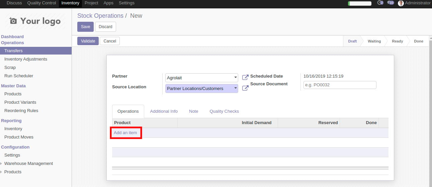The width and height of the screenshot is (432, 187).
Task: Open the Partner dropdown showing Agrolait
Action: click(201, 78)
